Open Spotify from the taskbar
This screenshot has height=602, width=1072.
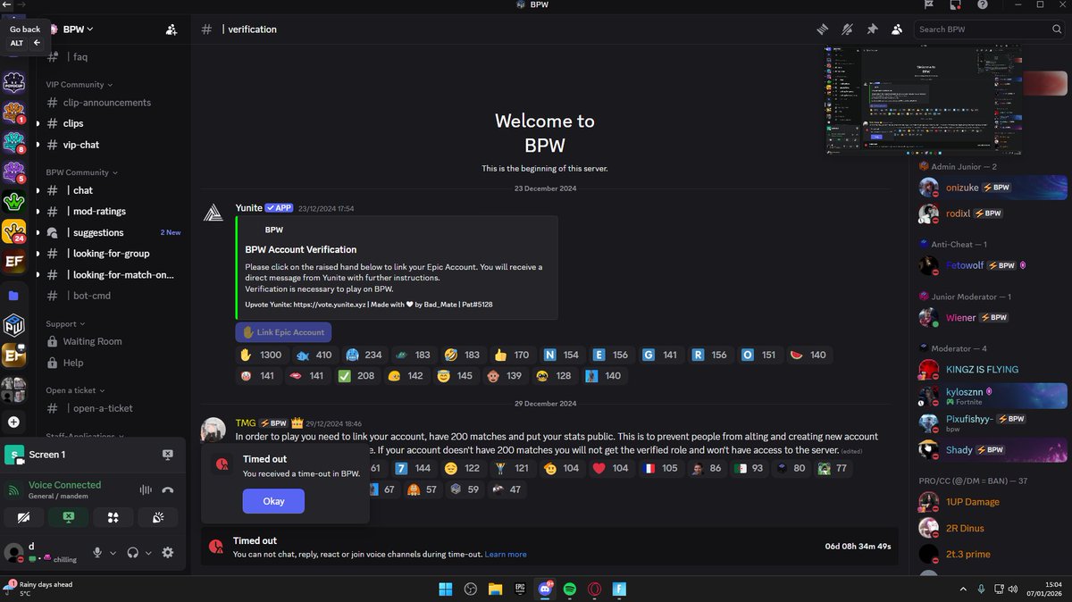coord(569,589)
